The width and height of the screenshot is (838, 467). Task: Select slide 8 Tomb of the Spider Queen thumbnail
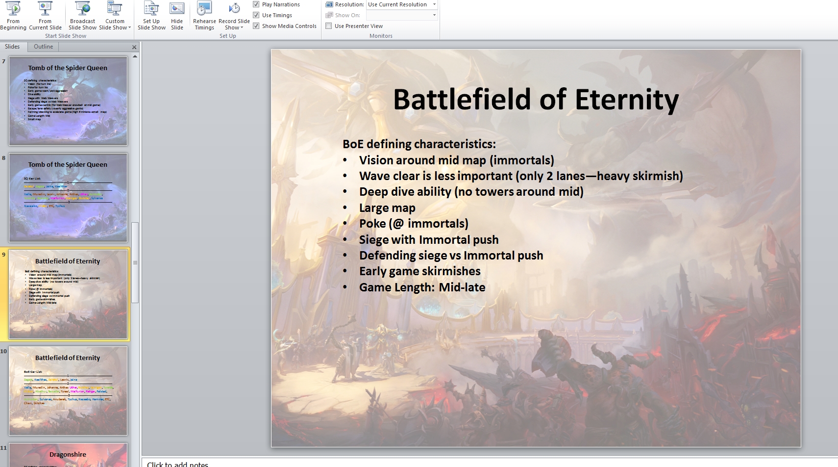pyautogui.click(x=68, y=198)
